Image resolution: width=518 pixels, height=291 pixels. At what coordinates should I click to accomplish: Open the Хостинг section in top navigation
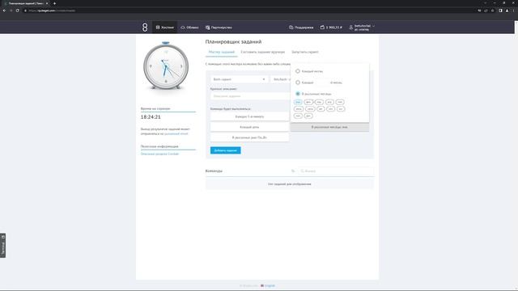165,27
